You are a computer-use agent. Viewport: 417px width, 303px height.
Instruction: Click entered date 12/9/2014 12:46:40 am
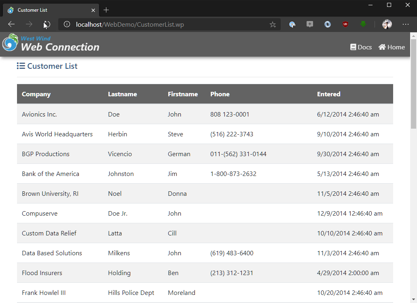350,213
